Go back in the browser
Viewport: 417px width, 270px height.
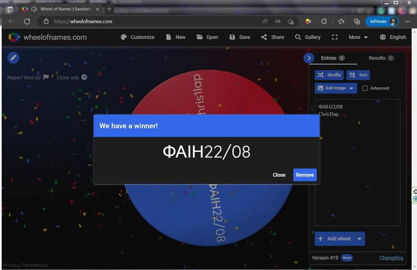click(x=11, y=21)
